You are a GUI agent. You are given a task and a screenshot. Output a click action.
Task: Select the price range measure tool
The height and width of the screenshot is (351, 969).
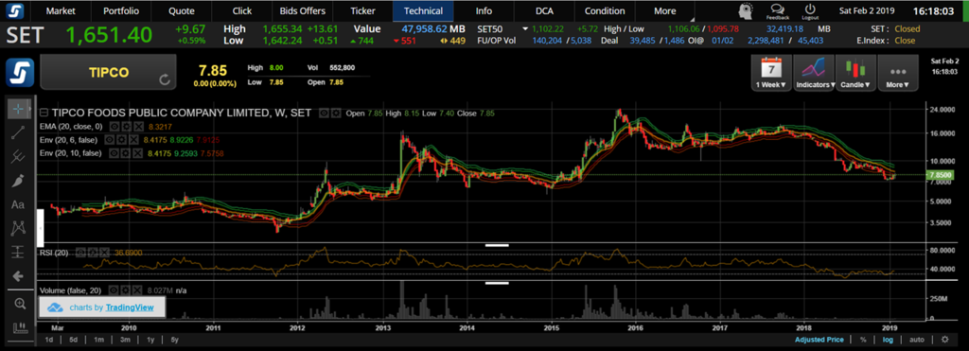pos(18,252)
